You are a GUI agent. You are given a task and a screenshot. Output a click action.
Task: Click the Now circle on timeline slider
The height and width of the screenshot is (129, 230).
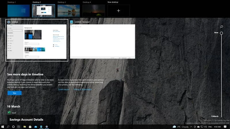coord(221,33)
